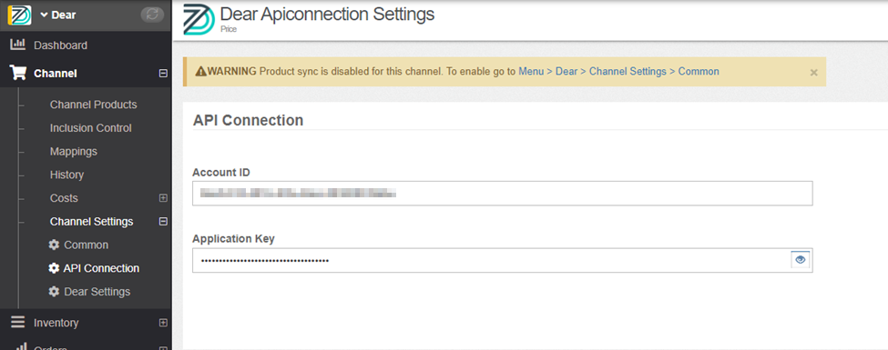Click the Channel shopping cart icon
888x350 pixels.
point(19,73)
